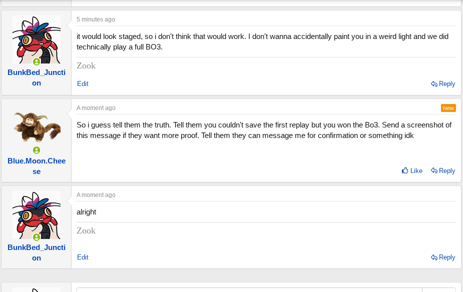Screen dimensions: 463x292
Task: Edit the "alright" post
Action: pyautogui.click(x=83, y=257)
